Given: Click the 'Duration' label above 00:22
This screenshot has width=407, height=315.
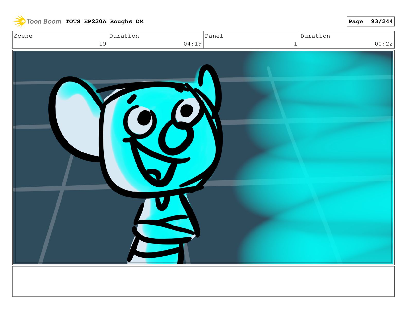Looking at the screenshot, I should pos(315,36).
